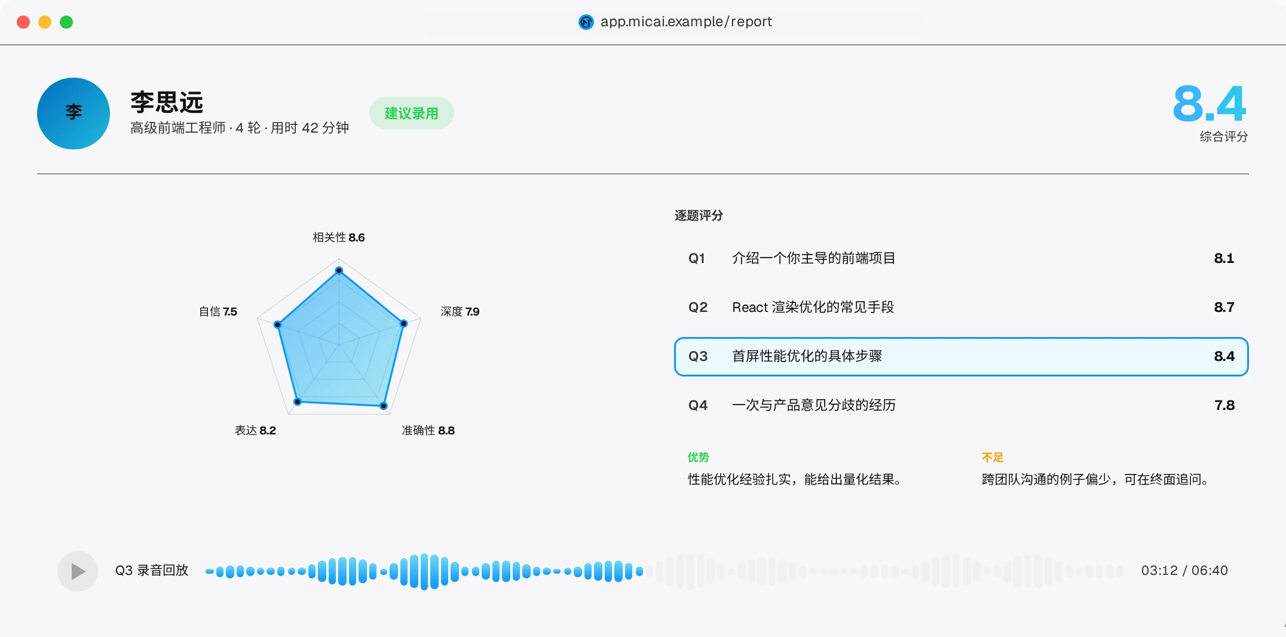Select question Q1 介绍一个你主导的前端项目

pyautogui.click(x=961, y=258)
